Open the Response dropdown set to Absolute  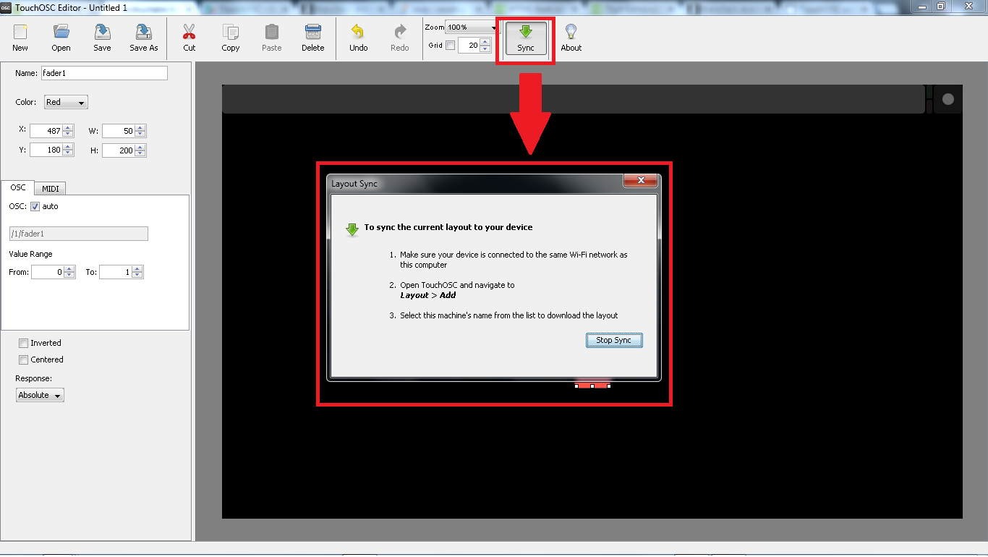pyautogui.click(x=40, y=395)
